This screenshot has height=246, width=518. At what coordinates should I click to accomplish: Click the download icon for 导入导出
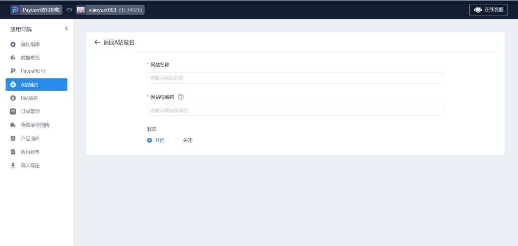(x=13, y=165)
